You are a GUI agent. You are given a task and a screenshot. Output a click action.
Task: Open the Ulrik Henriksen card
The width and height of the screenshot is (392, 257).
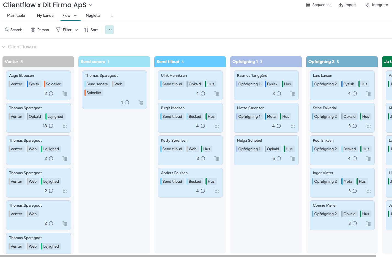click(x=190, y=85)
